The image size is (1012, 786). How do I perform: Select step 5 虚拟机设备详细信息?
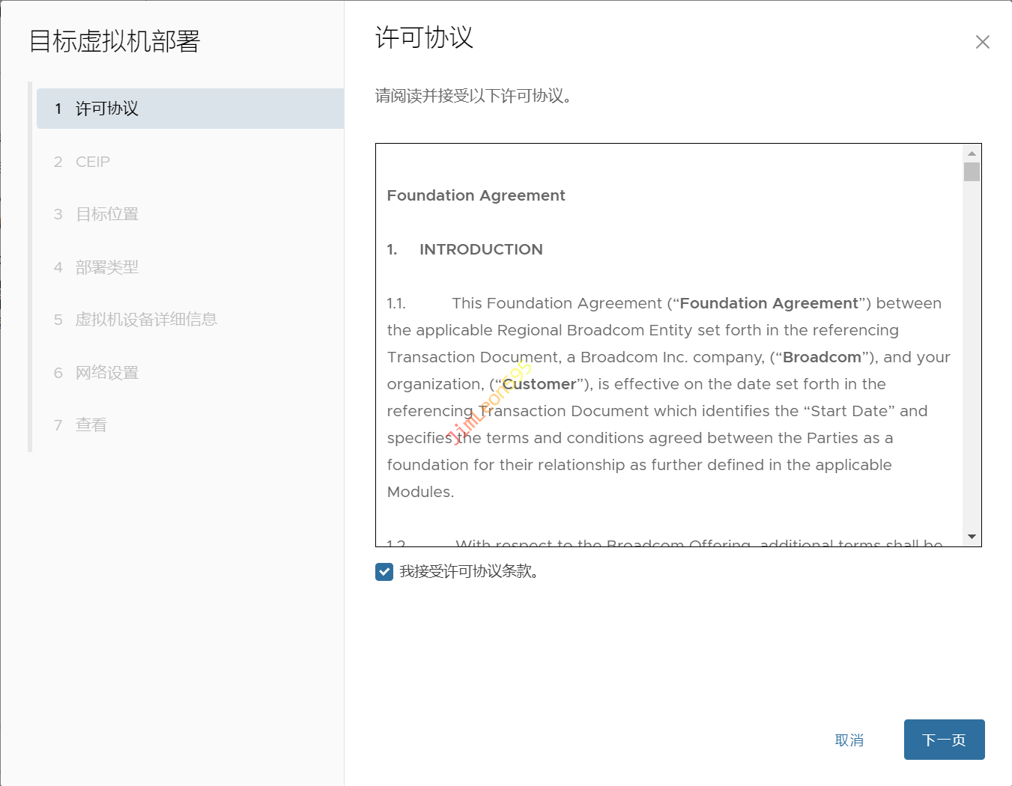[x=146, y=320]
